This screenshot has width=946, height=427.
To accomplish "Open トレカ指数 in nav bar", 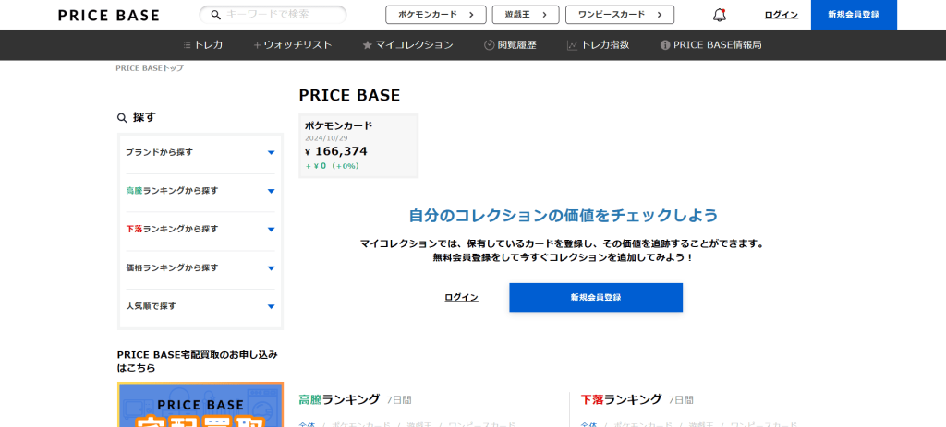I will click(599, 45).
